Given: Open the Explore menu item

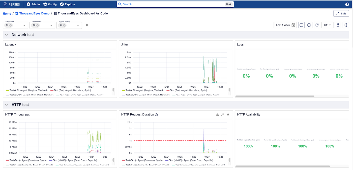Looking at the screenshot, I should click(x=67, y=4).
